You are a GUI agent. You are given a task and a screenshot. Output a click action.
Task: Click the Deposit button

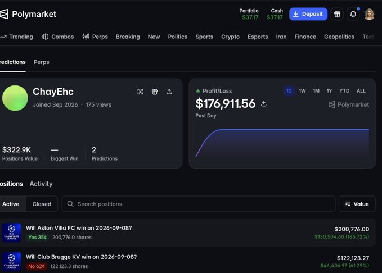tap(308, 14)
